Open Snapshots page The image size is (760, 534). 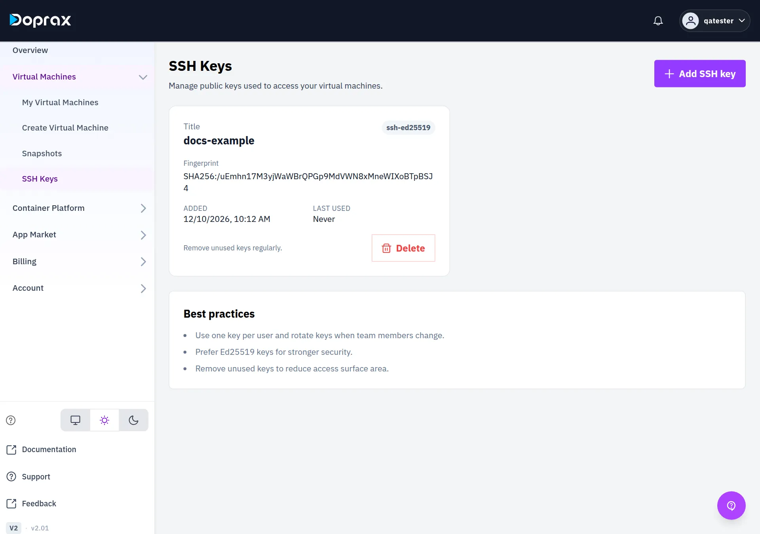point(42,153)
